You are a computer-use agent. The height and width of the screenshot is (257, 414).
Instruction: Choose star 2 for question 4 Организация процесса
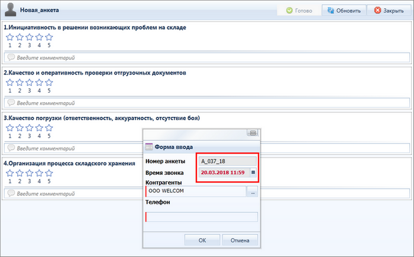[20, 173]
